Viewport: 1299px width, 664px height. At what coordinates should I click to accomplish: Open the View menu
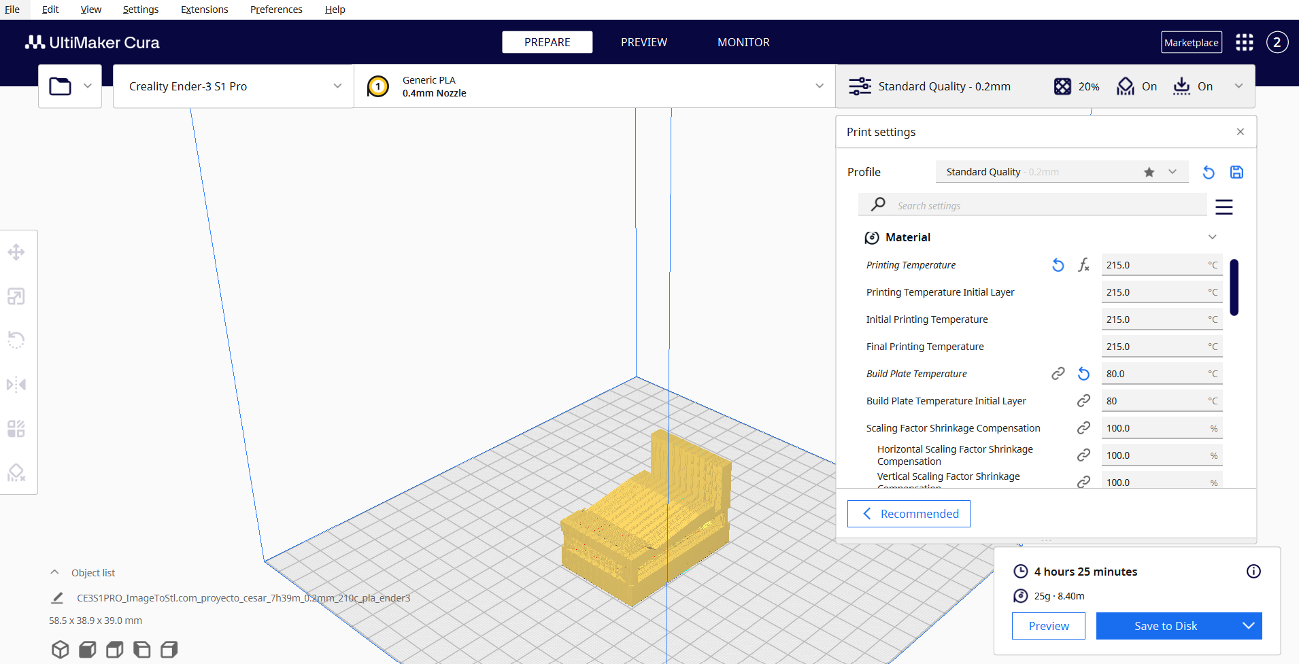click(x=90, y=10)
